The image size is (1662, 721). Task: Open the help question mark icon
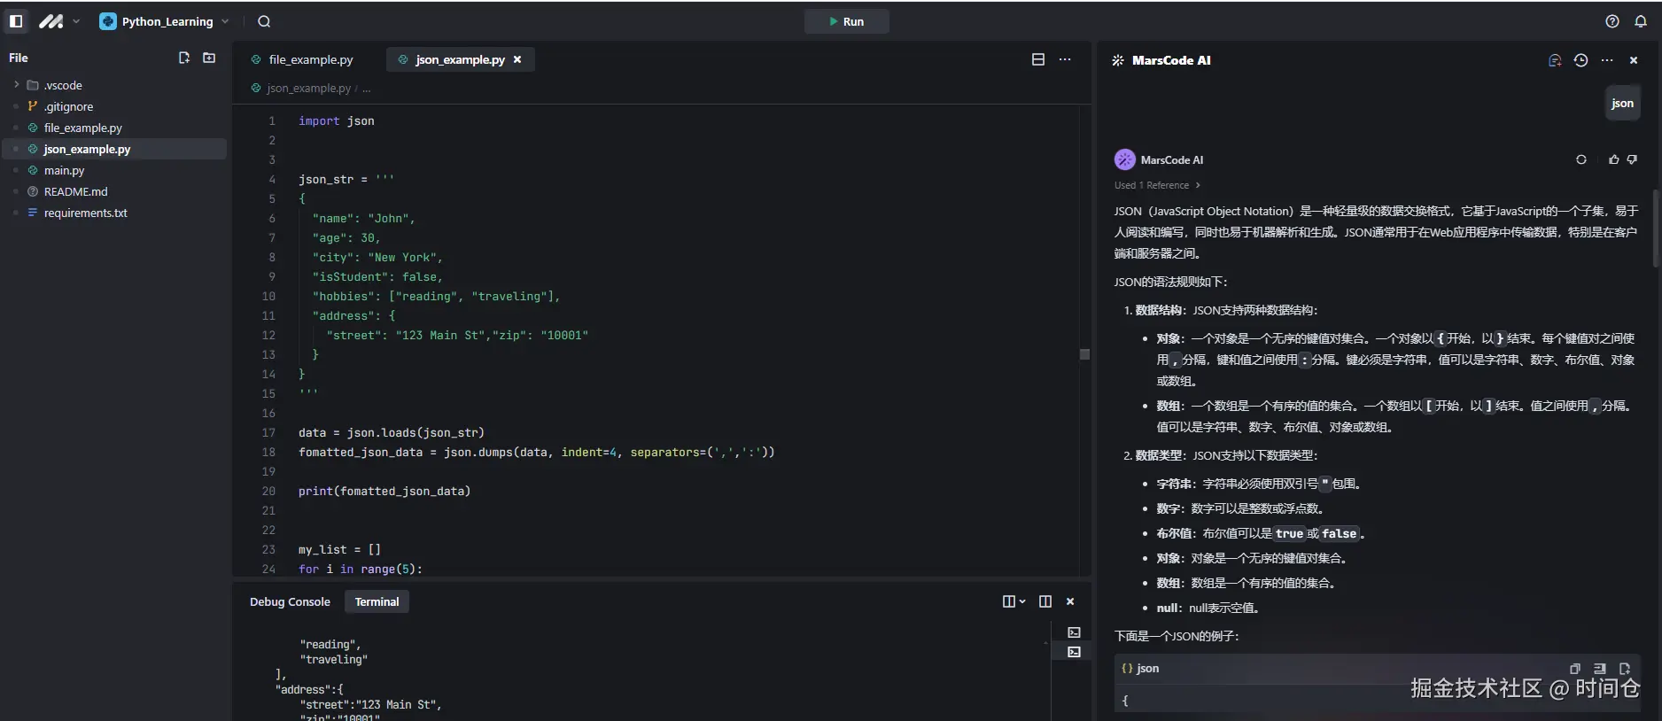pyautogui.click(x=1612, y=21)
